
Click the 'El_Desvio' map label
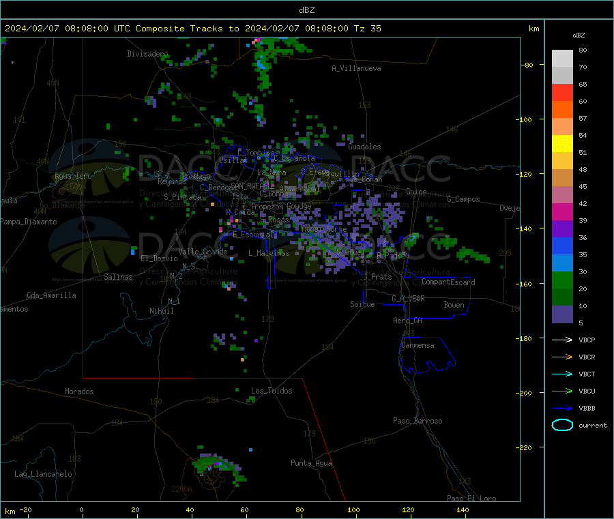[159, 258]
